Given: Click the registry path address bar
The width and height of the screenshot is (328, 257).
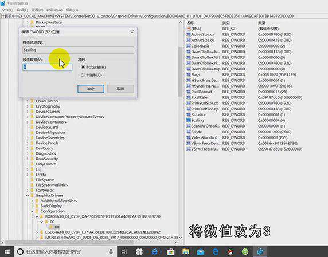Looking at the screenshot, I should click(164, 16).
